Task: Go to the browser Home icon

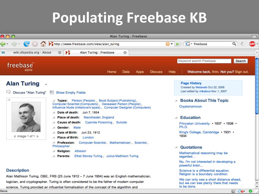Action: tap(43, 44)
